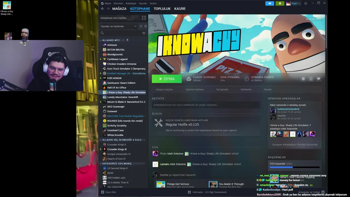350x197 pixels.
Task: Click the achievements progress bar
Action: click(295, 167)
